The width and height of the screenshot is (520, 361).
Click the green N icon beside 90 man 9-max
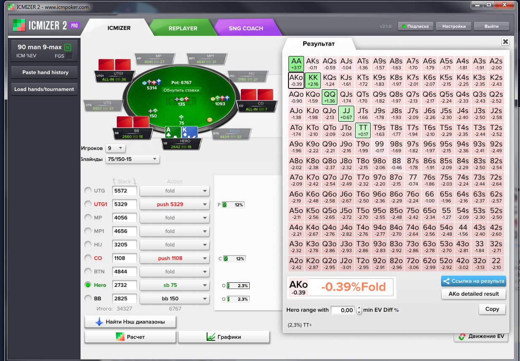68,47
